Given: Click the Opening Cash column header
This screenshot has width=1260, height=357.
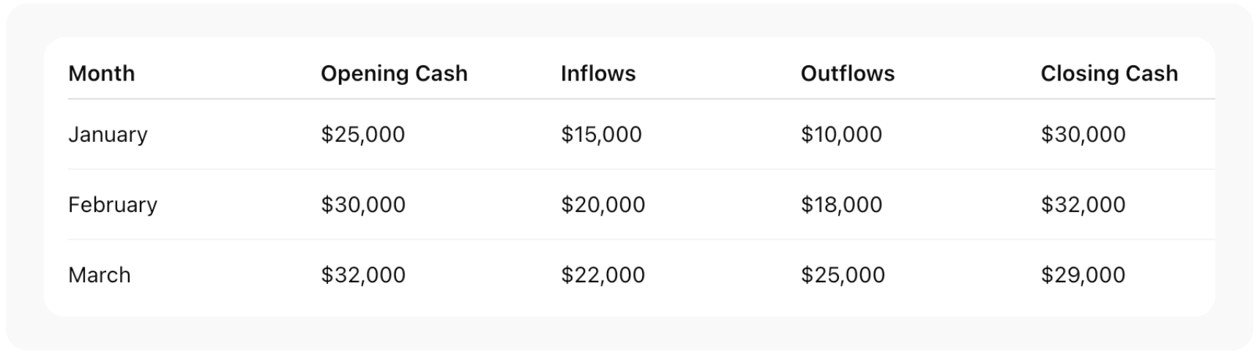Looking at the screenshot, I should 394,74.
